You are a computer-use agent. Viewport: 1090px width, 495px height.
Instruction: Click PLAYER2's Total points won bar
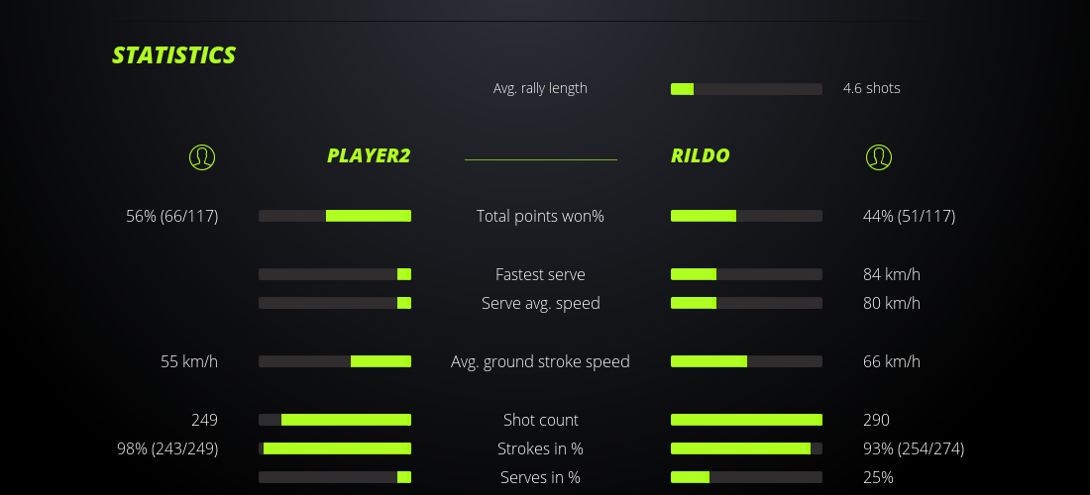(x=335, y=216)
